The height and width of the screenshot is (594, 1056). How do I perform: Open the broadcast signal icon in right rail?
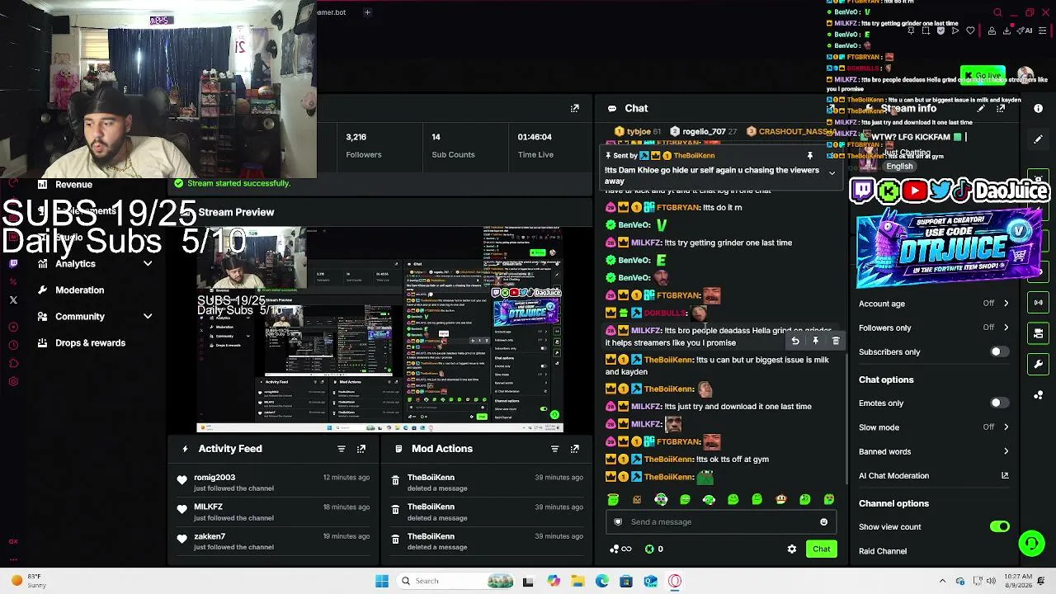pos(1039,303)
